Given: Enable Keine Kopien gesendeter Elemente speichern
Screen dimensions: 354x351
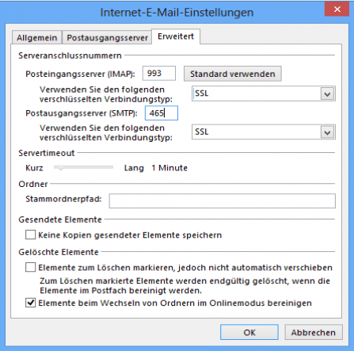Looking at the screenshot, I should [x=30, y=235].
